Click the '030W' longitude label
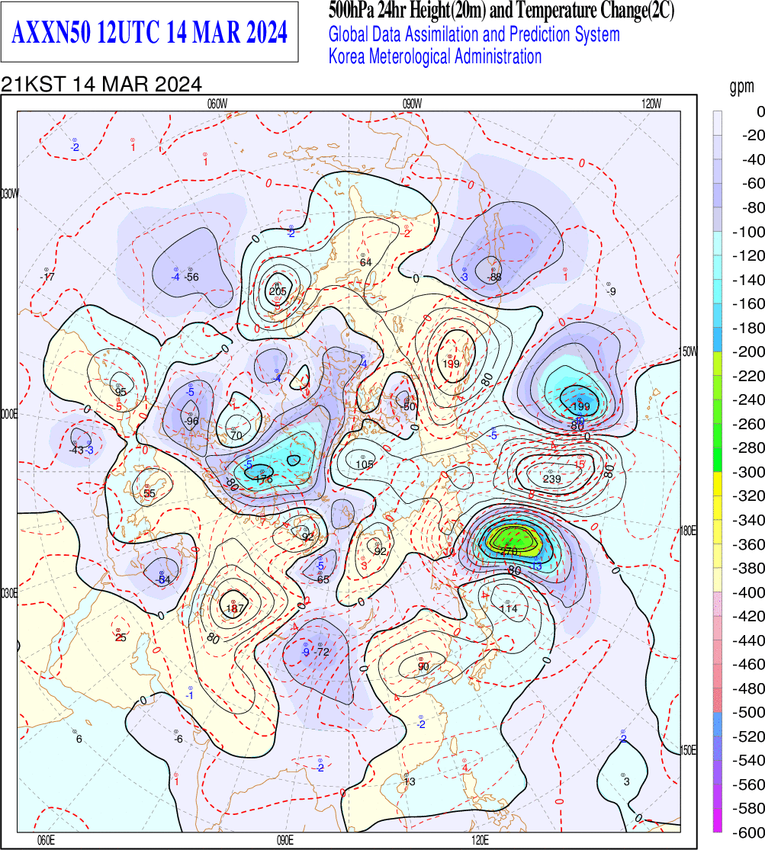 [9, 194]
